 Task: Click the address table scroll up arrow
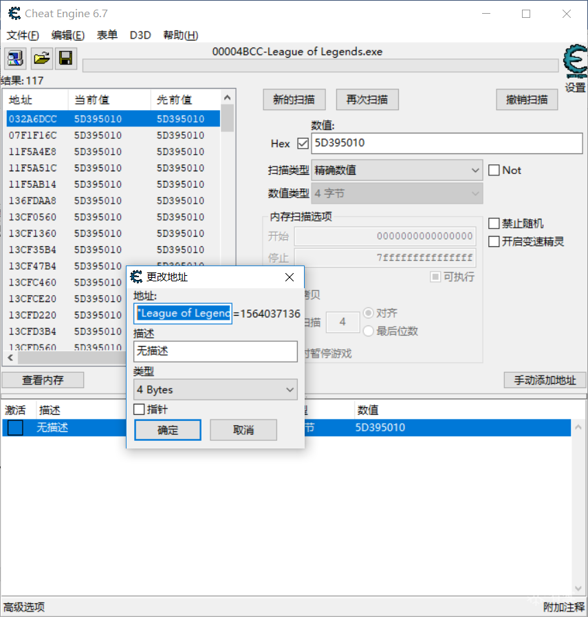(578, 427)
